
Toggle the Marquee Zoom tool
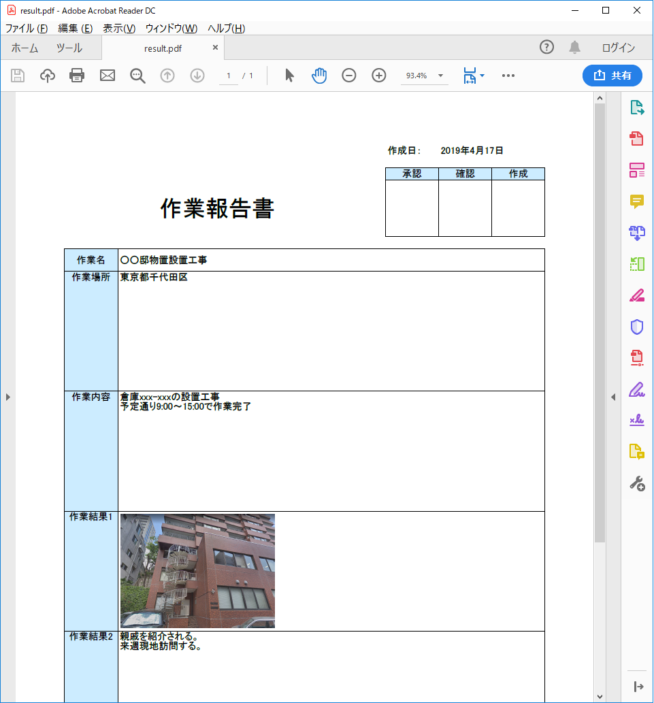[x=137, y=76]
